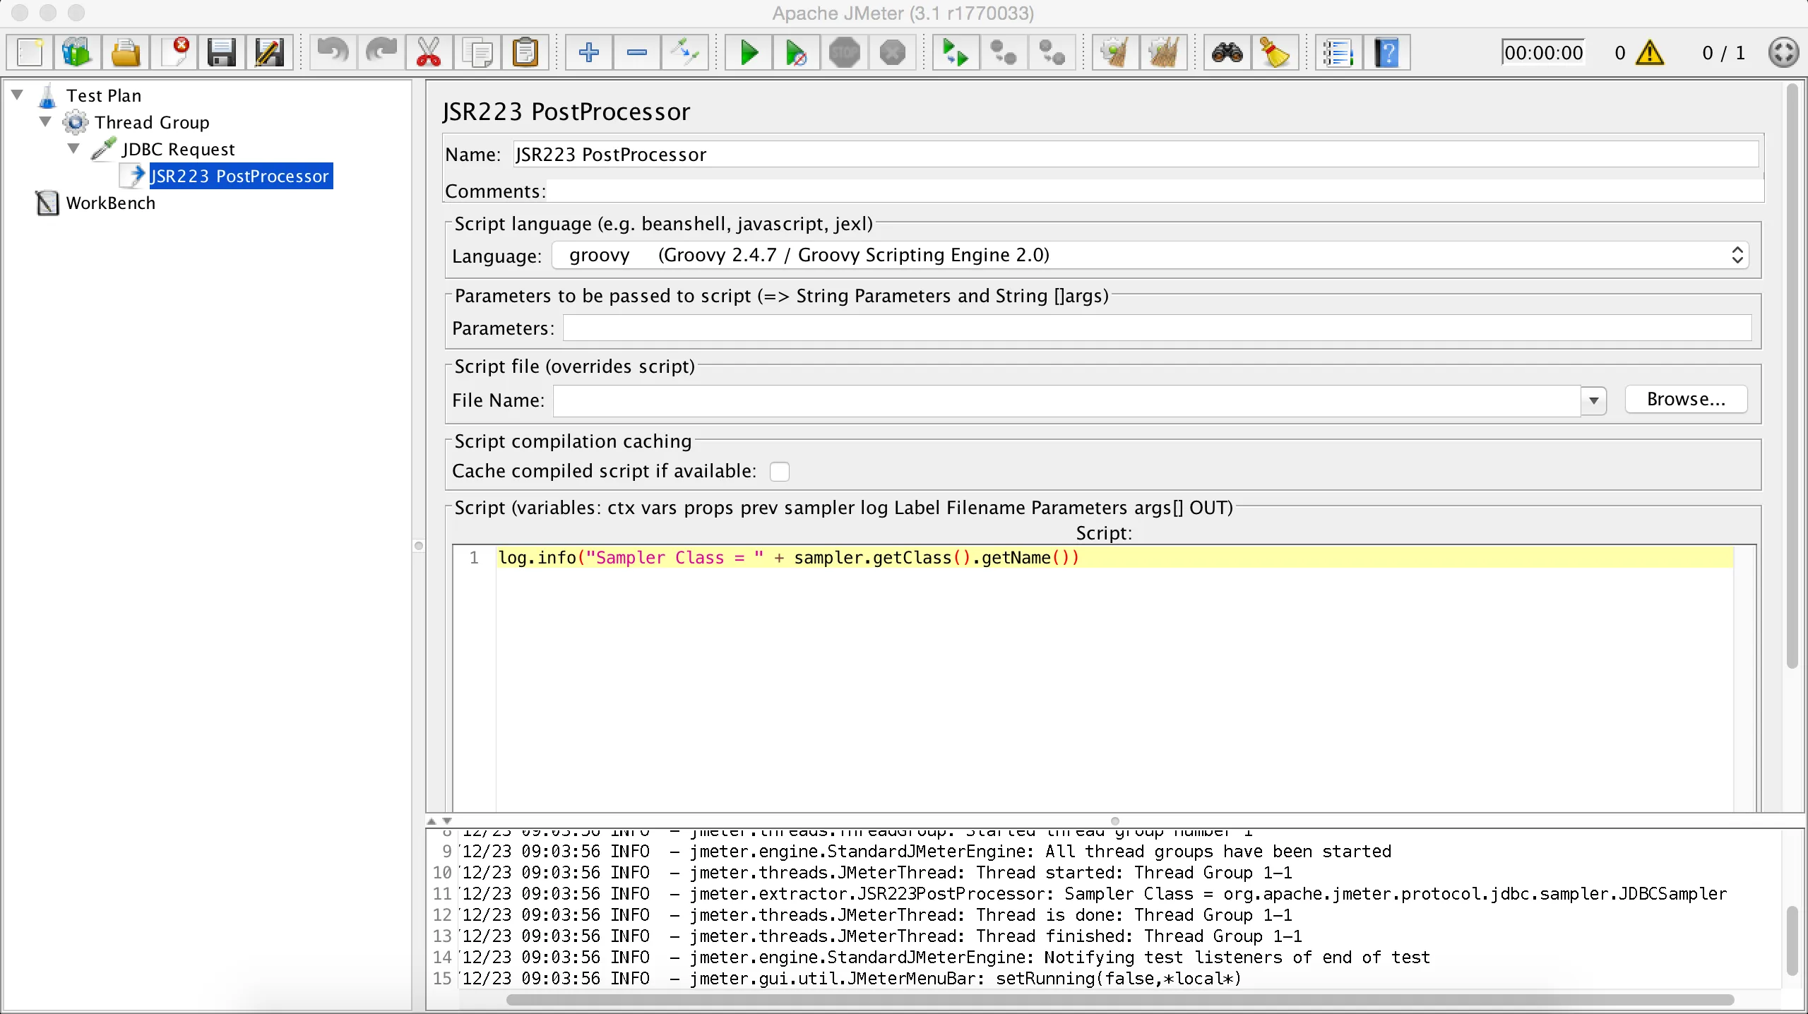Viewport: 1808px width, 1014px height.
Task: Select WorkBench in the tree
Action: (110, 203)
